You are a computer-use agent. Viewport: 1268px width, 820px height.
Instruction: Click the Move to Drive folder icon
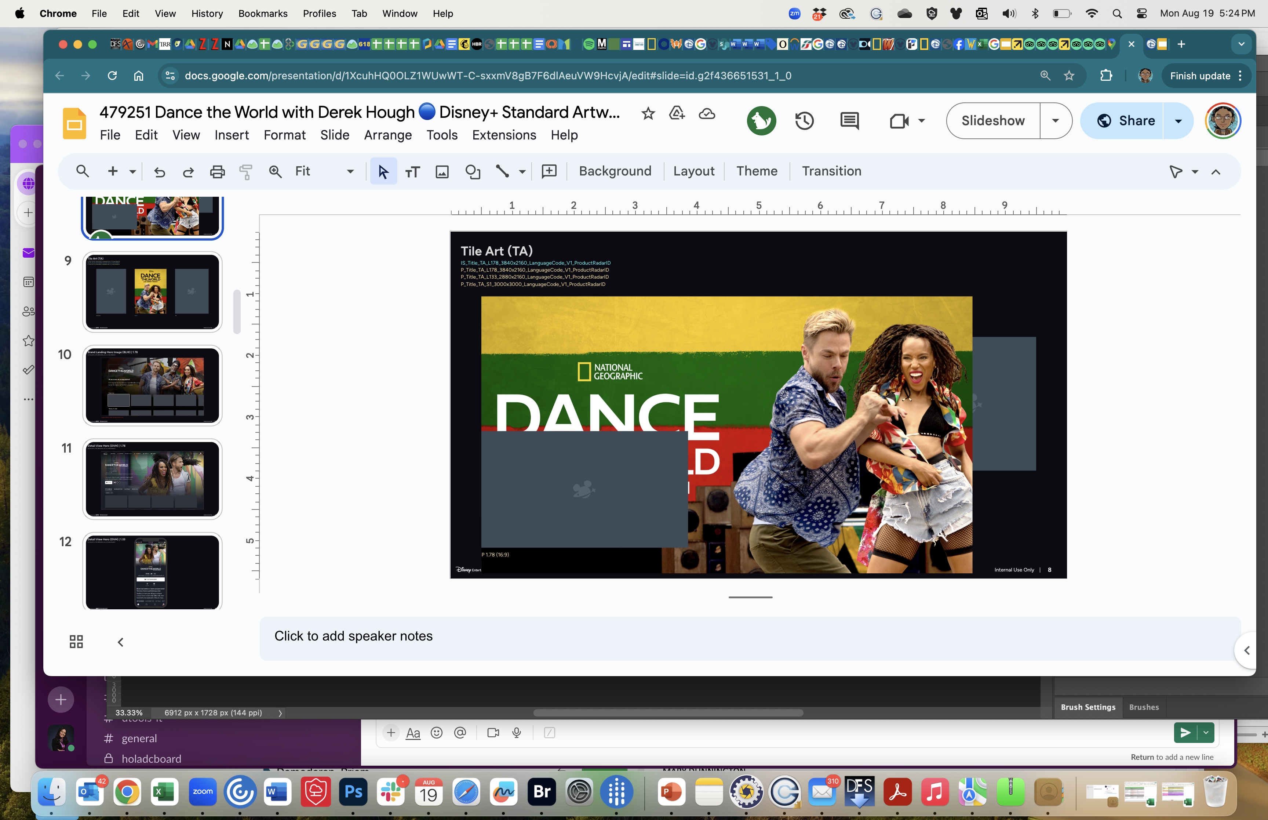[x=677, y=113]
